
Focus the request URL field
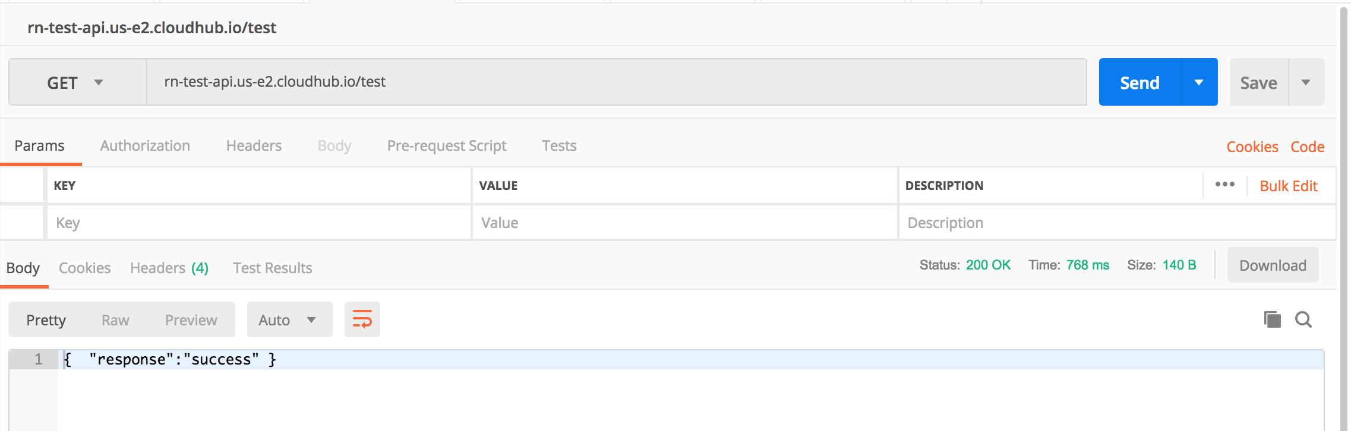[617, 82]
